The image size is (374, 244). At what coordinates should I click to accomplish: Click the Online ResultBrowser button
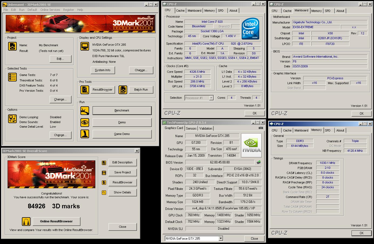tap(56, 221)
